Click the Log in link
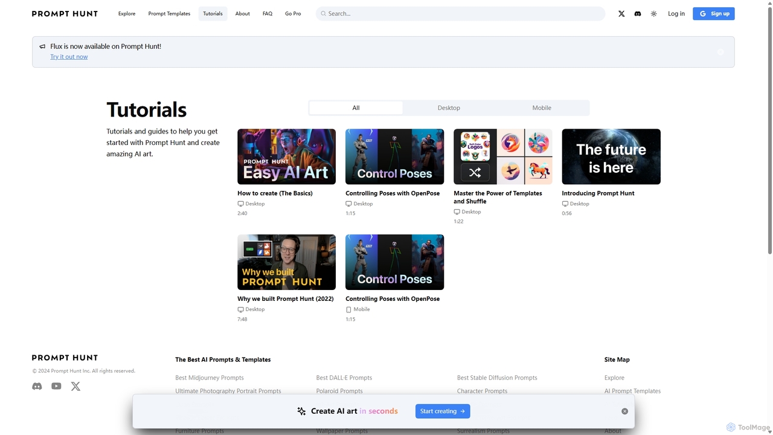This screenshot has height=435, width=773. 676,13
